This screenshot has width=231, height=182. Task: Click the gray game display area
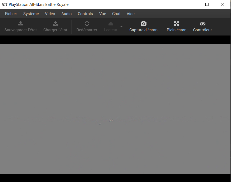pyautogui.click(x=115, y=109)
